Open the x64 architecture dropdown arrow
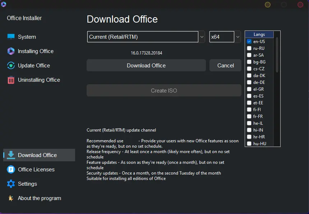309x214 pixels. 238,37
